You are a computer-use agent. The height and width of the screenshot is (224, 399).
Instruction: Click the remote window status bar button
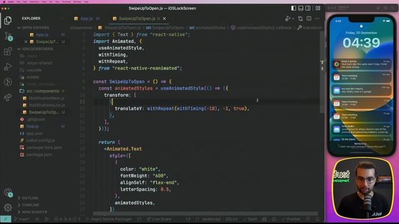pos(6,219)
